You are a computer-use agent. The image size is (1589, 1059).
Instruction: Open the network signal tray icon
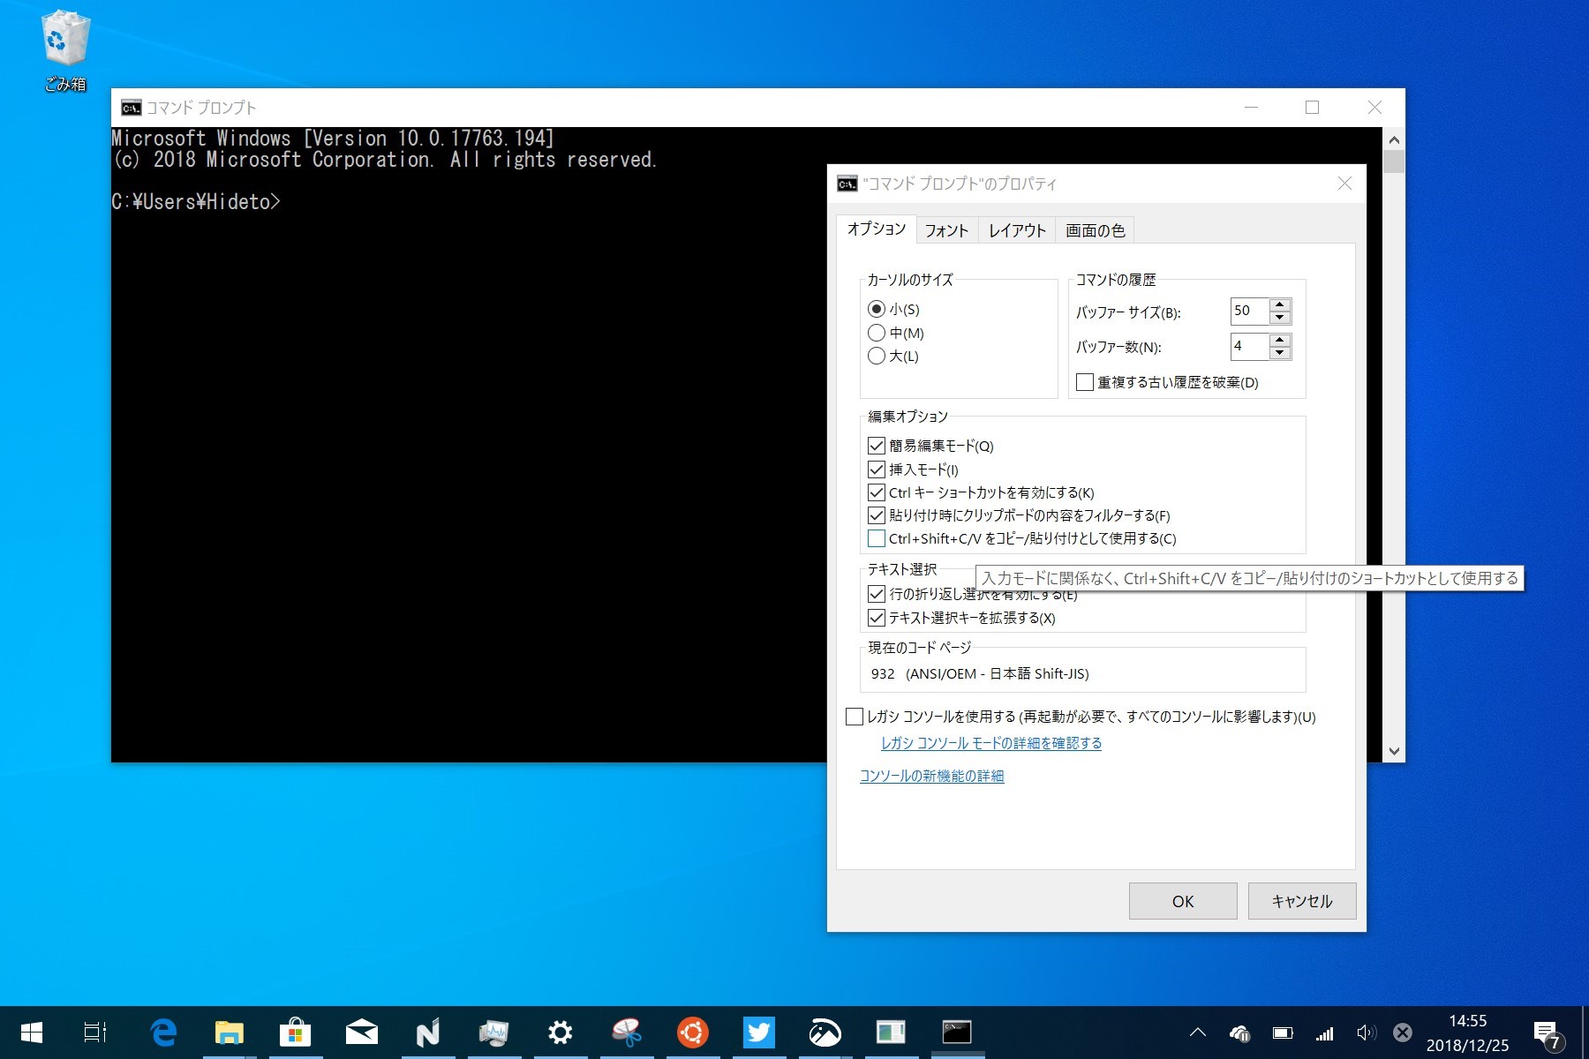tap(1325, 1033)
